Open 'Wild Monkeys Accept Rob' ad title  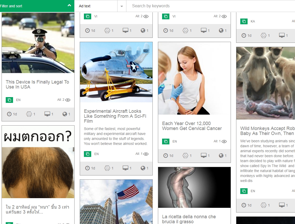[x=268, y=131]
